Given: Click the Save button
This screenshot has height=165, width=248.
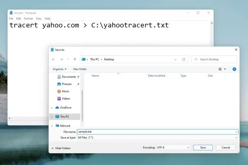Looking at the screenshot, I should pyautogui.click(x=203, y=147).
